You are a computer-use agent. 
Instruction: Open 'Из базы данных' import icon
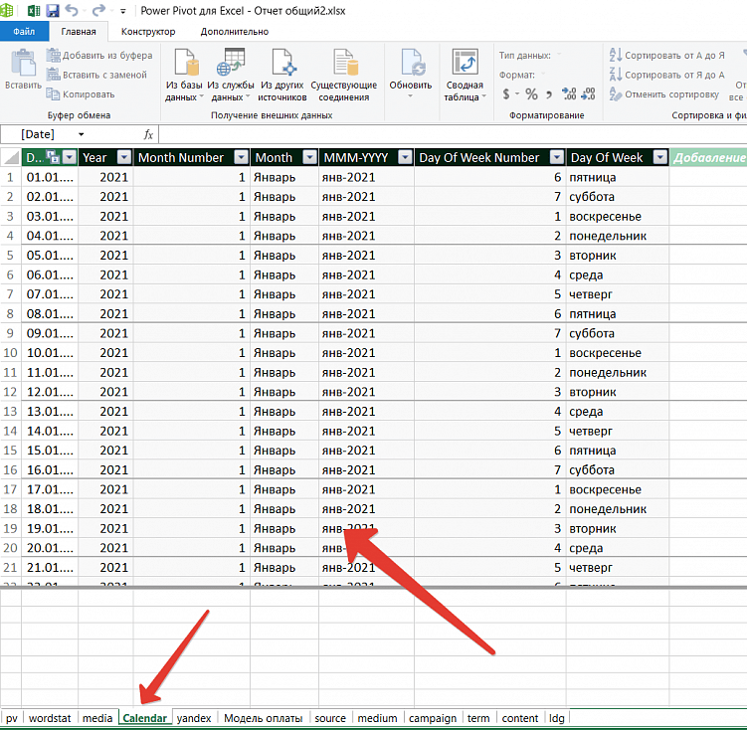[184, 67]
